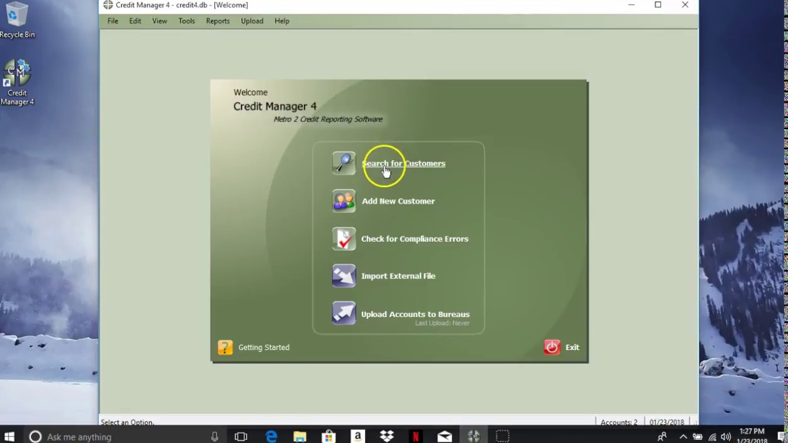Open the Upload menu
Screen dimensions: 788x443
252,21
